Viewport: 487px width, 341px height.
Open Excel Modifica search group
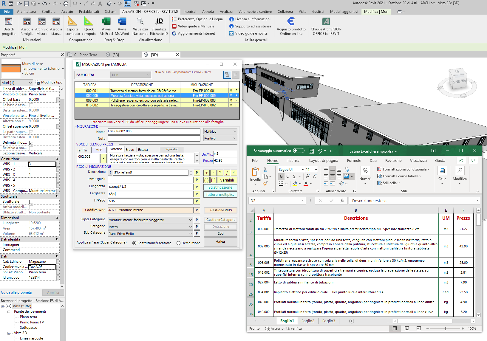(460, 175)
